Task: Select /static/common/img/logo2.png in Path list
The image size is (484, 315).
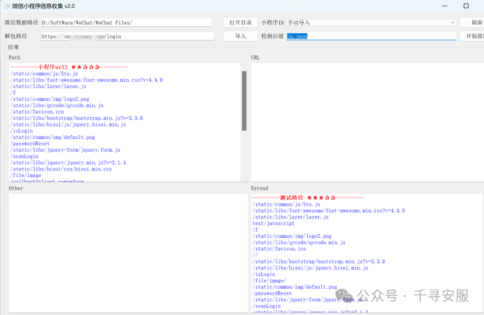Action: pos(50,99)
